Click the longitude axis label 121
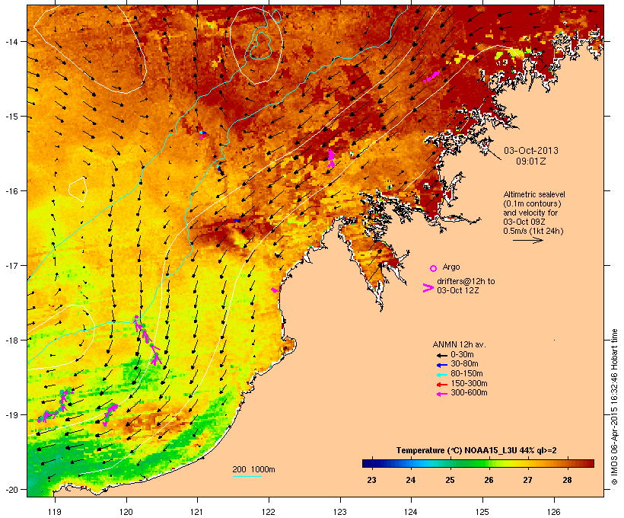The image size is (624, 518). click(197, 512)
